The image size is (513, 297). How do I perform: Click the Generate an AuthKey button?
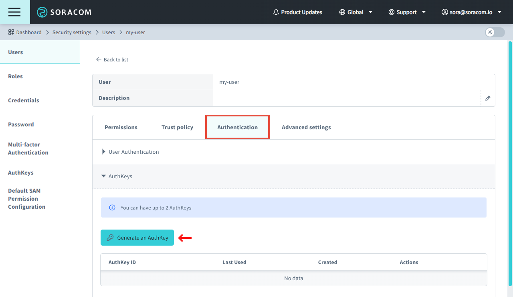tap(137, 238)
